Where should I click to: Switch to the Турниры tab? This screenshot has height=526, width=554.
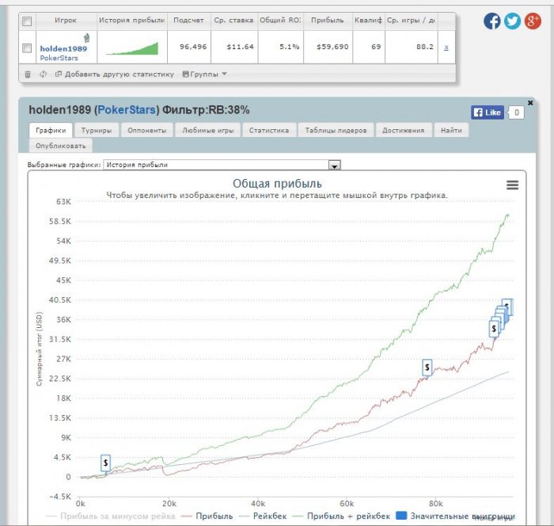(x=96, y=130)
